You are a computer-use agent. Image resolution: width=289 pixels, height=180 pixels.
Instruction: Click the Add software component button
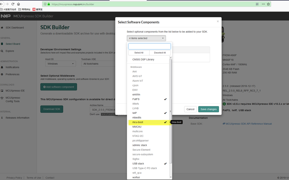click(59, 87)
